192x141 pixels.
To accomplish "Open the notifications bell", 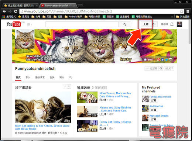I will tap(172, 24).
